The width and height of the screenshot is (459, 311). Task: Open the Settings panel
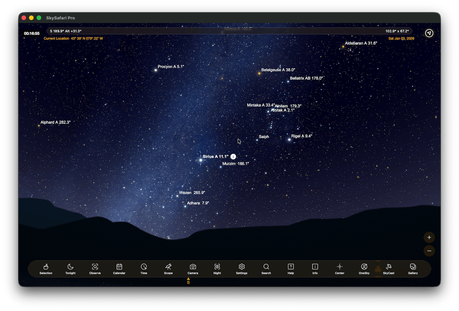[242, 269]
